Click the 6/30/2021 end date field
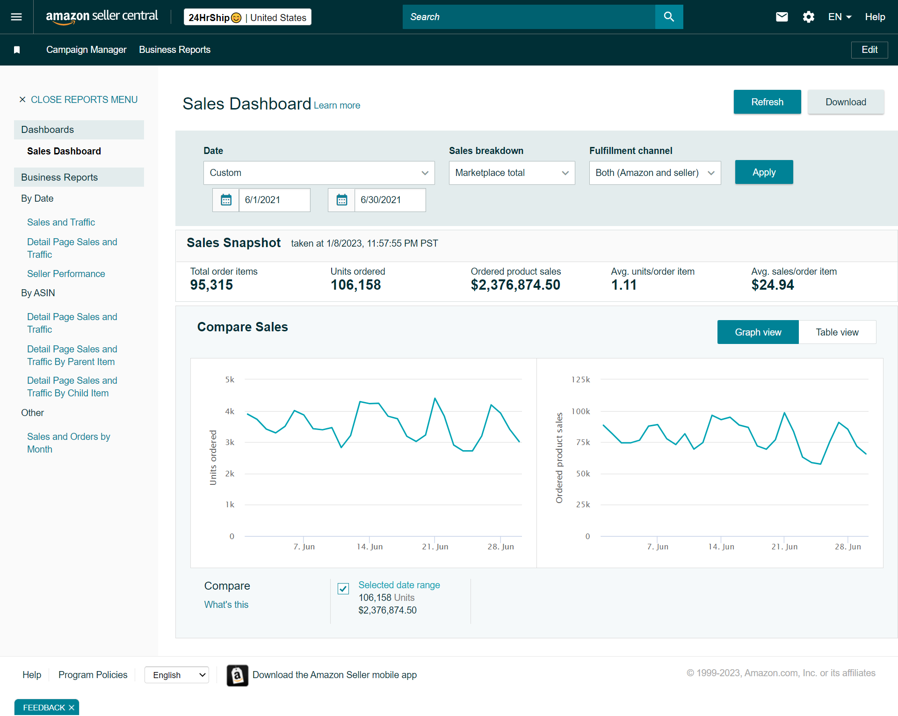898x716 pixels. (x=389, y=200)
